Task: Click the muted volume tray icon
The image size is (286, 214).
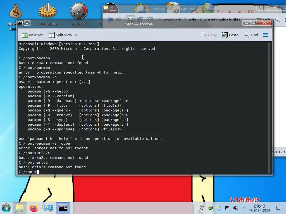Action: click(x=235, y=208)
